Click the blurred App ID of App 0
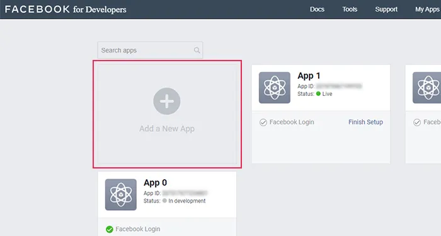The image size is (441, 236). pos(185,193)
